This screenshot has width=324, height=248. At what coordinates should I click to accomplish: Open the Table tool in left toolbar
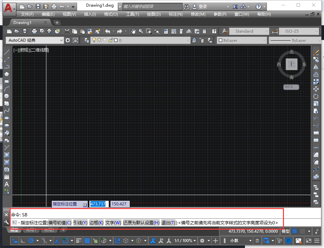pyautogui.click(x=7, y=177)
